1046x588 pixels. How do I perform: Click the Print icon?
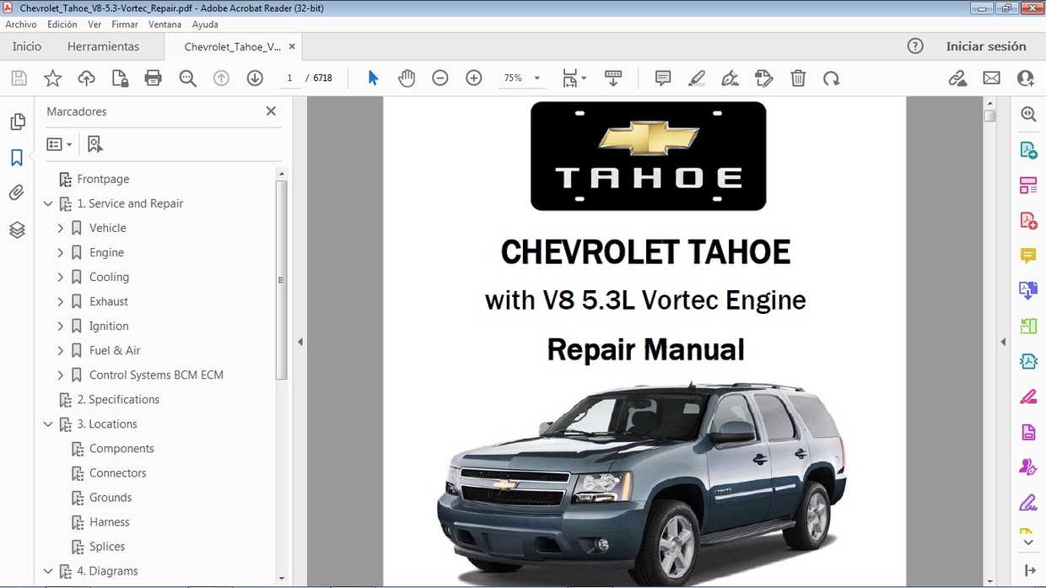[152, 78]
